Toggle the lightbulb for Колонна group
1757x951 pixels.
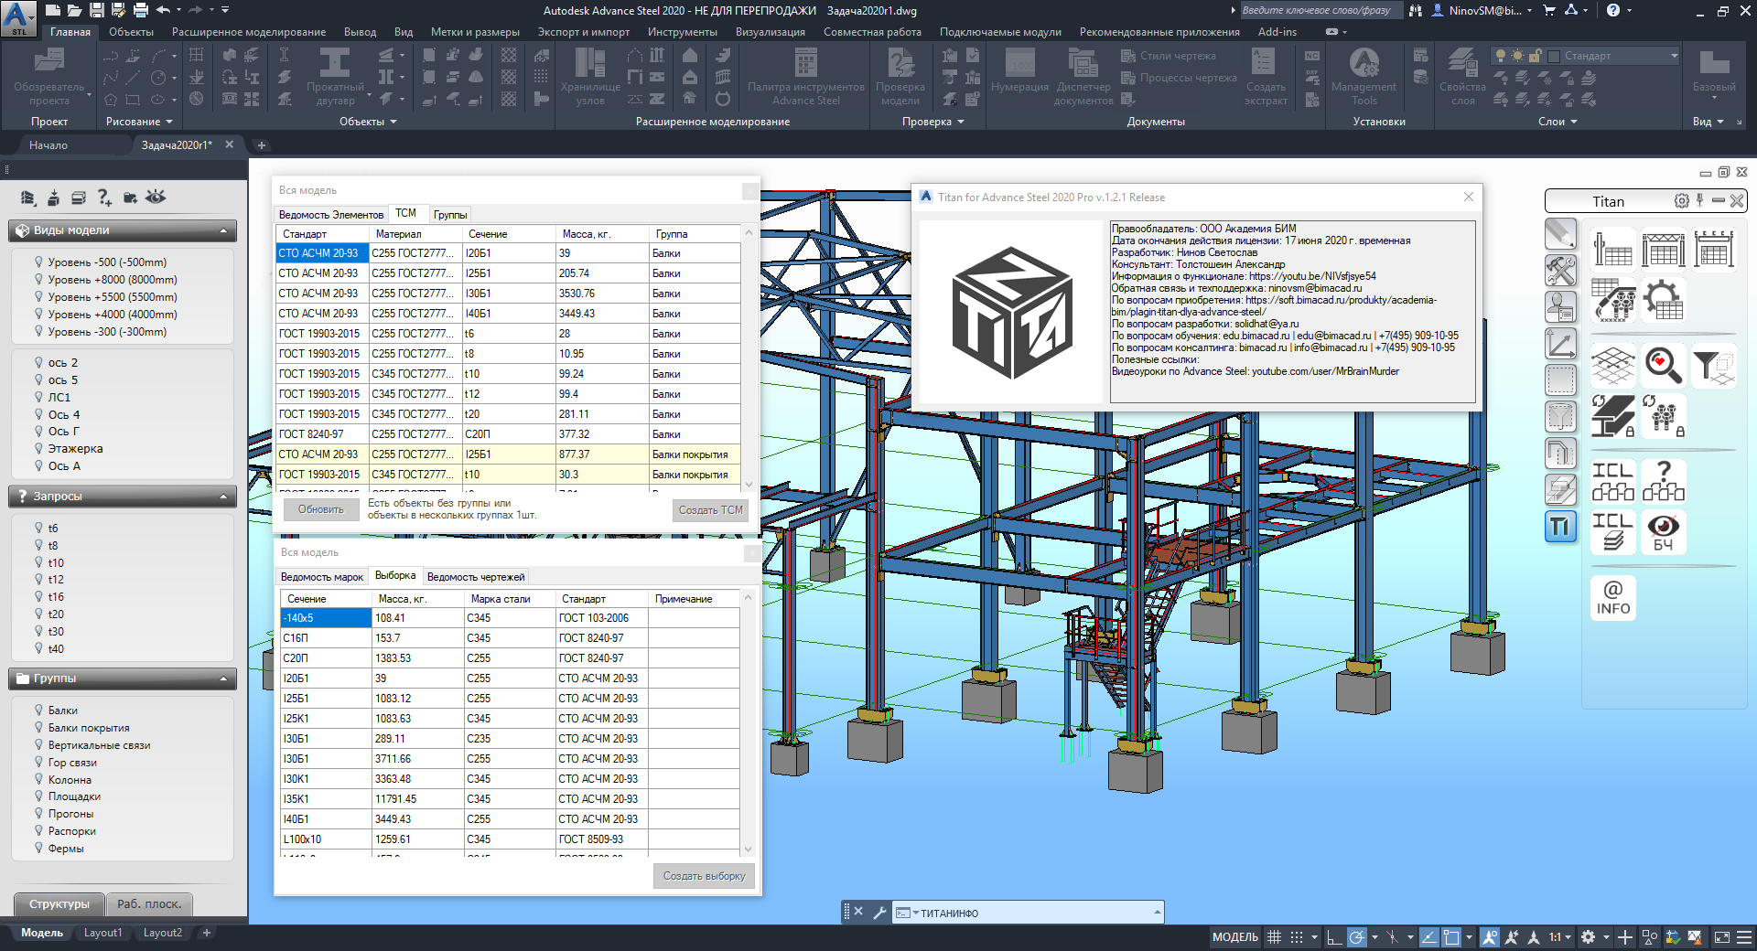pyautogui.click(x=38, y=779)
